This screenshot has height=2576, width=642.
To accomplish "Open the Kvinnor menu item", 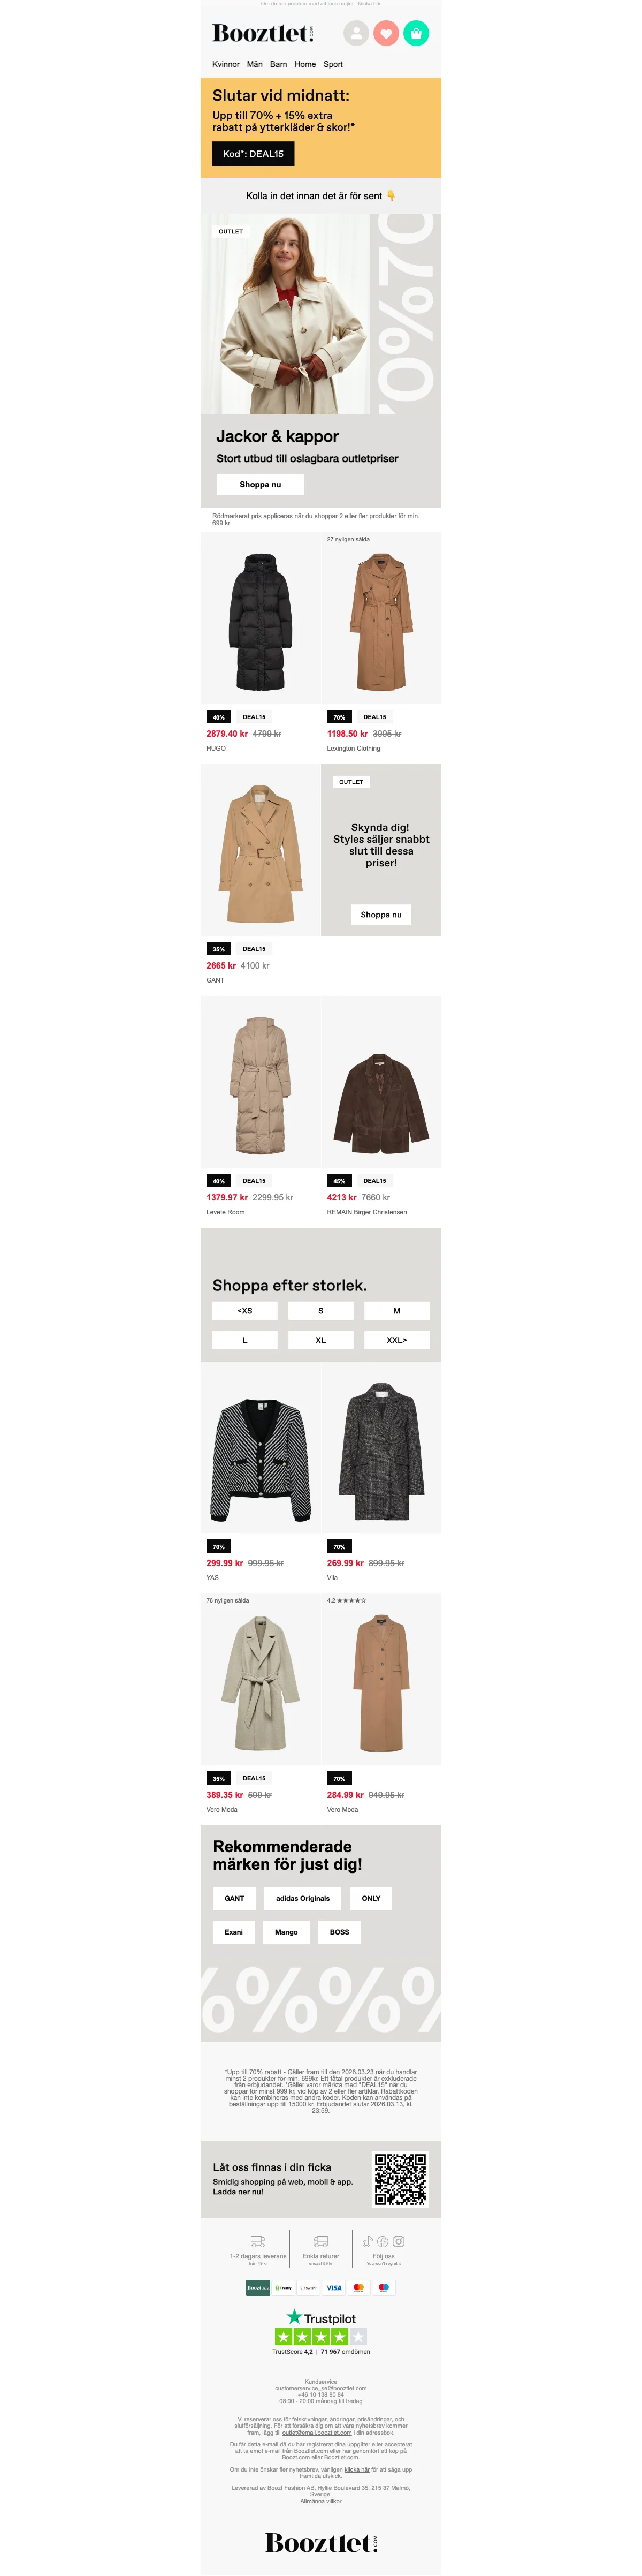I will 226,64.
